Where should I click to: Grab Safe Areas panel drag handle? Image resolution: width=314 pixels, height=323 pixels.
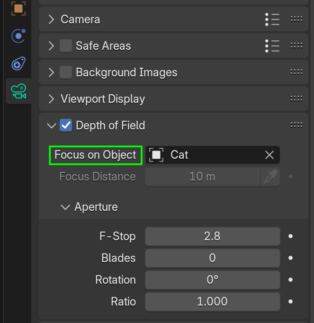point(296,45)
